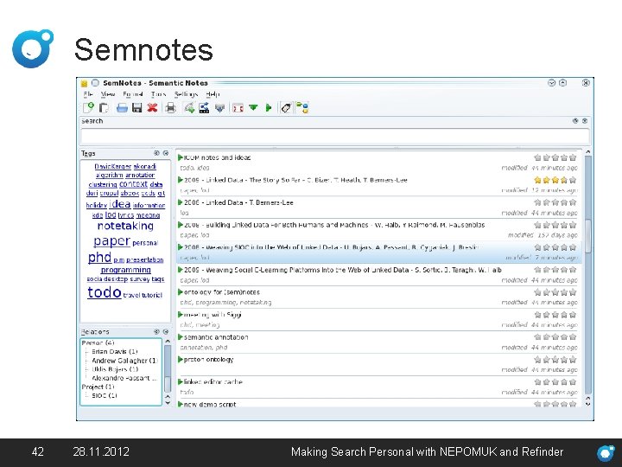
Task: Create a new note with toolbar icon
Action: coord(88,107)
